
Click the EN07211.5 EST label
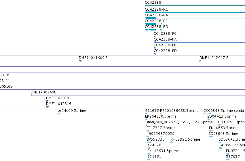pos(235,151)
